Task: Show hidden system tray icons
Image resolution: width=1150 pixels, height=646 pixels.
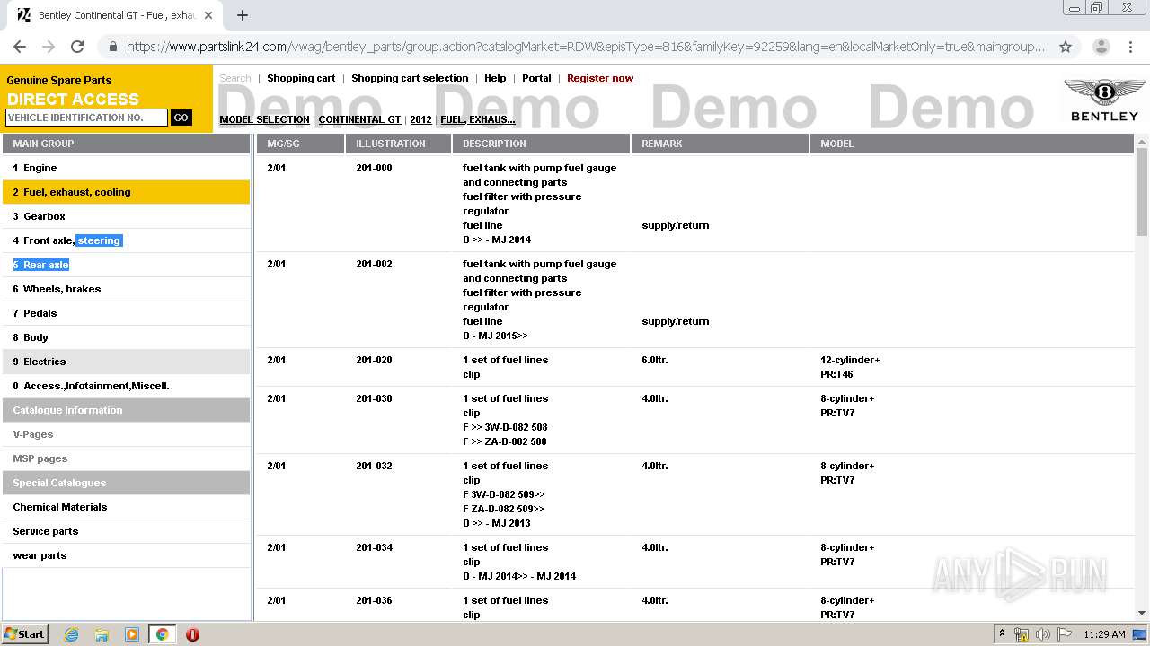Action: (x=1001, y=634)
